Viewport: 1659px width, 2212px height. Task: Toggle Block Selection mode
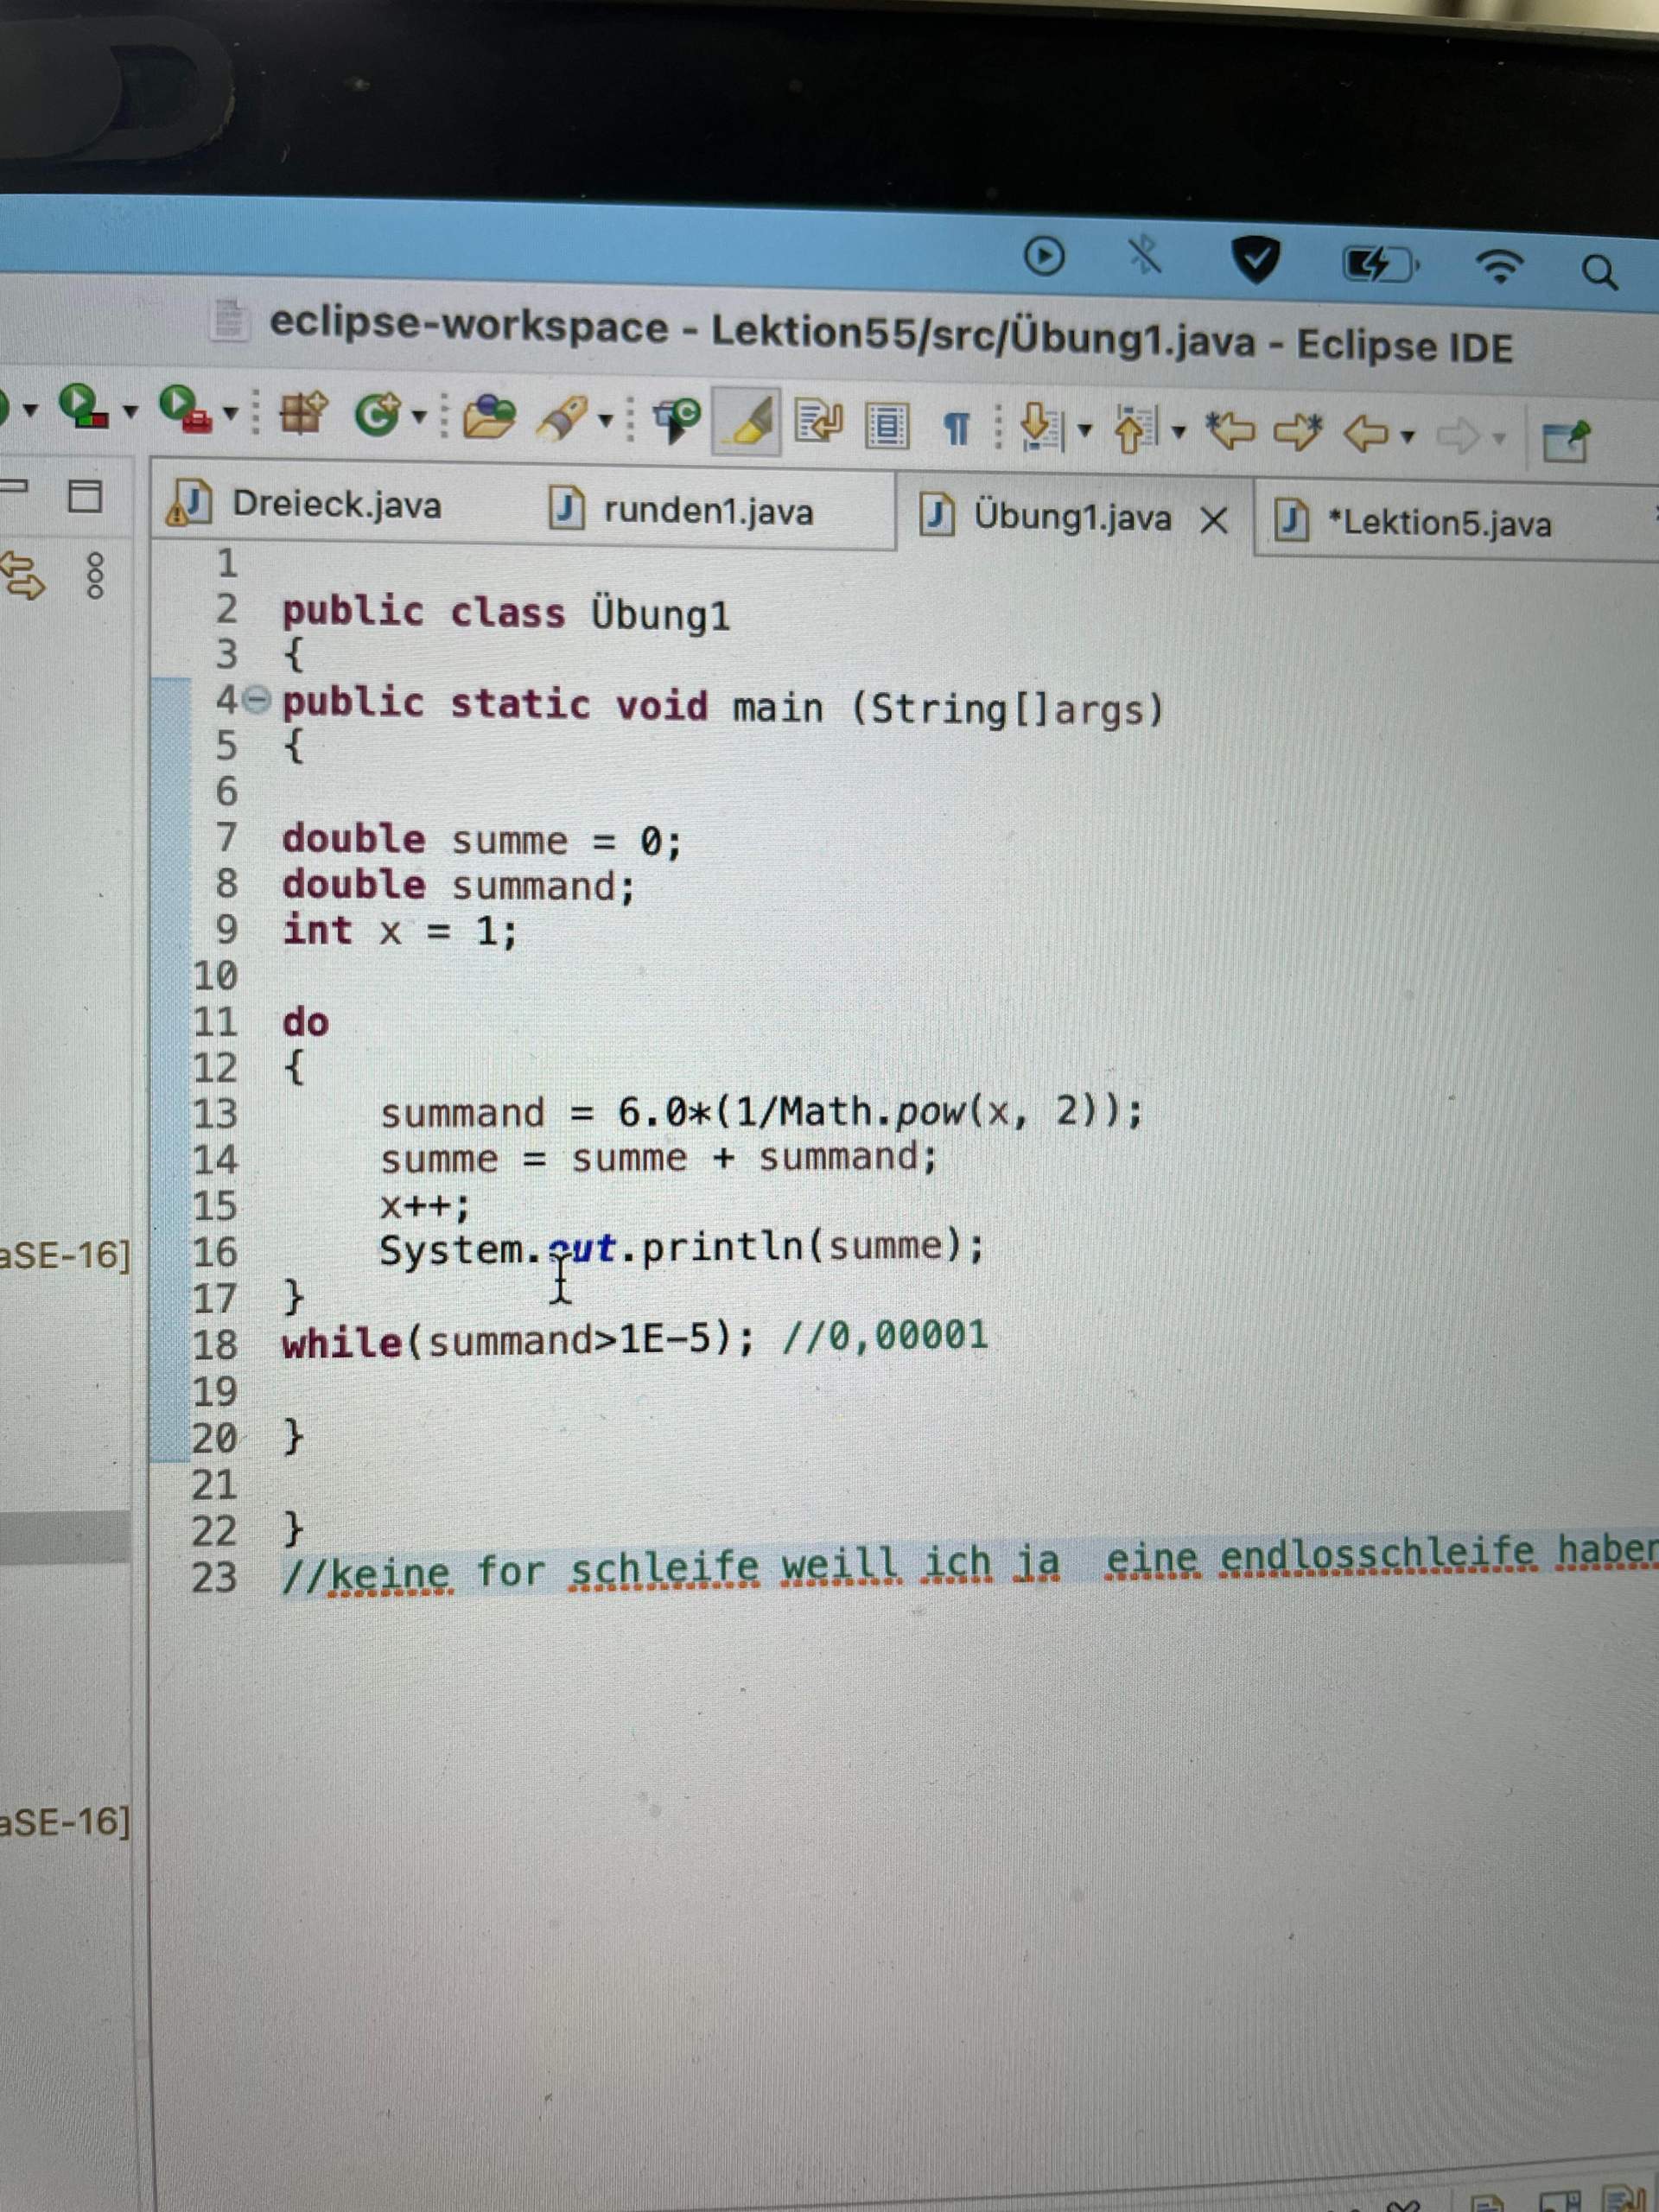(x=886, y=426)
